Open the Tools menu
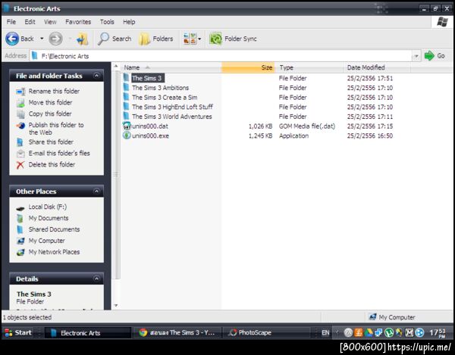Image resolution: width=455 pixels, height=355 pixels. coord(107,22)
